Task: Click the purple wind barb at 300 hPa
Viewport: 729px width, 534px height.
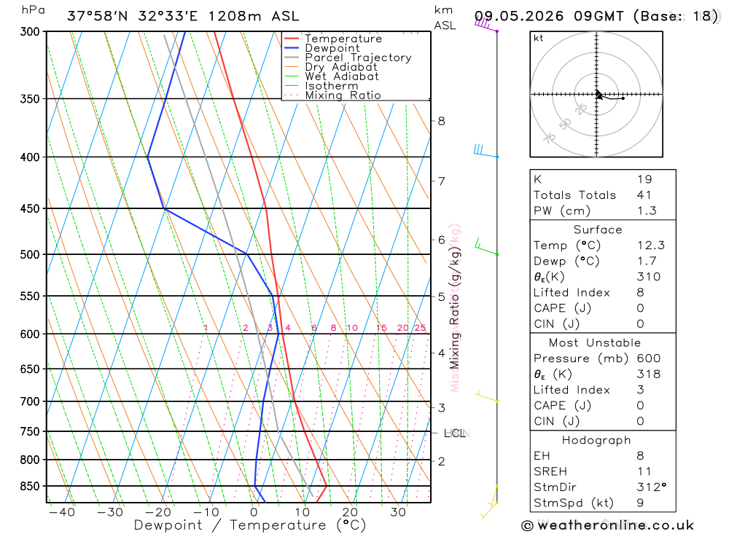Action: click(x=486, y=24)
